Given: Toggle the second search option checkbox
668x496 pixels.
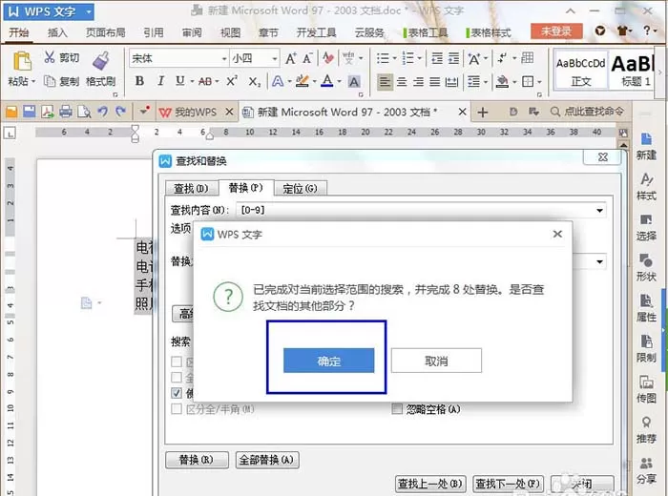Looking at the screenshot, I should (x=177, y=377).
